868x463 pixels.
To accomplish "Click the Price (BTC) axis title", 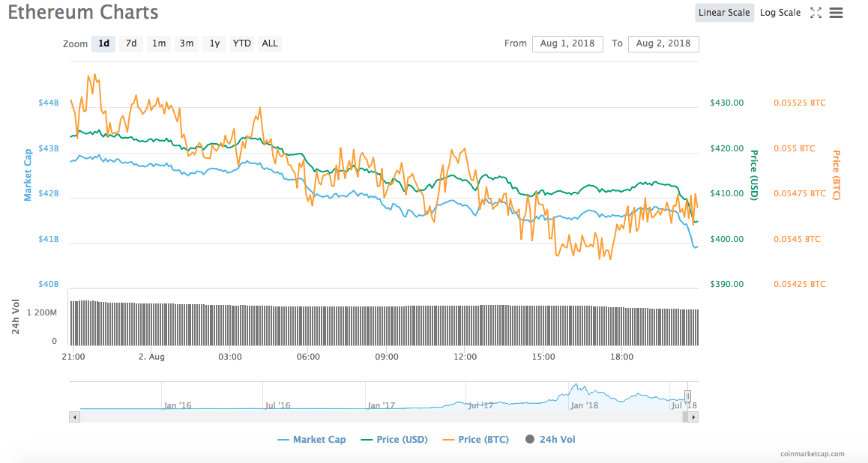I will (836, 175).
